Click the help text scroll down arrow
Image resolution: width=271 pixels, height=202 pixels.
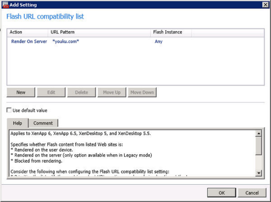[259, 173]
